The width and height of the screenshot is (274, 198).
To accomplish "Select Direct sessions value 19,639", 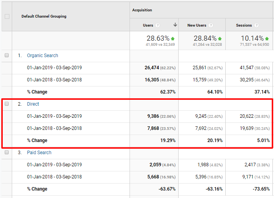I will pos(247,128).
